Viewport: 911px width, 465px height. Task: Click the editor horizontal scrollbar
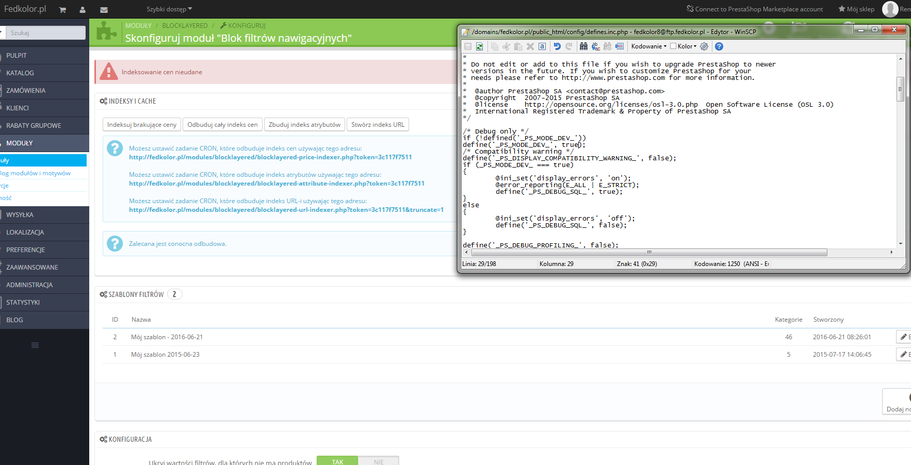click(x=649, y=253)
